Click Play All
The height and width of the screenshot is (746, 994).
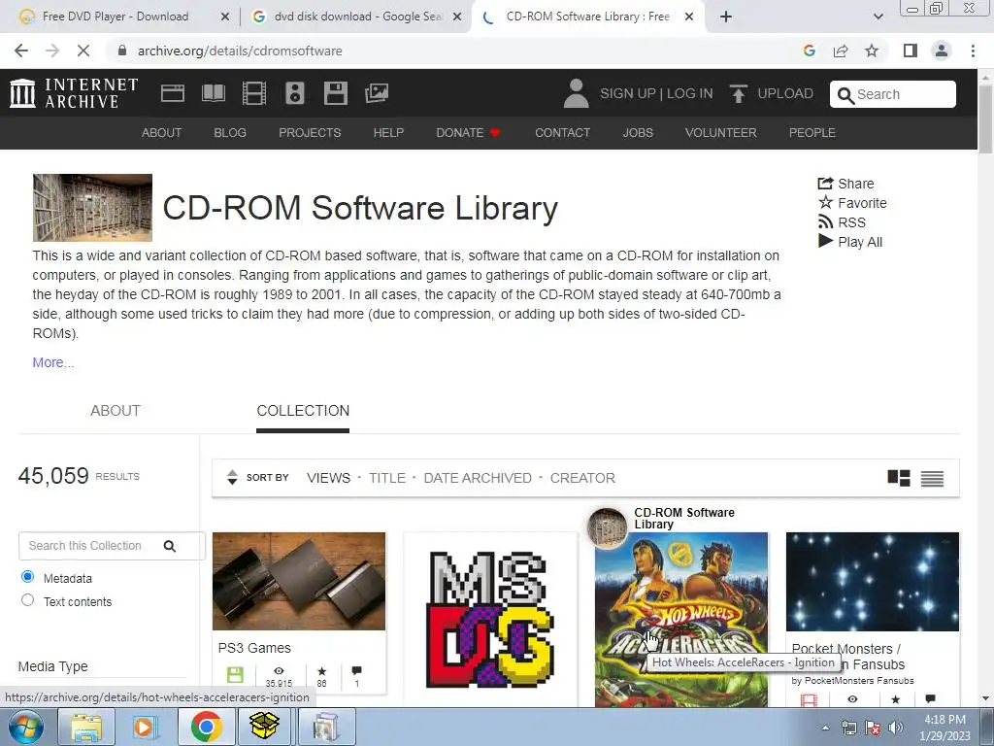[850, 242]
